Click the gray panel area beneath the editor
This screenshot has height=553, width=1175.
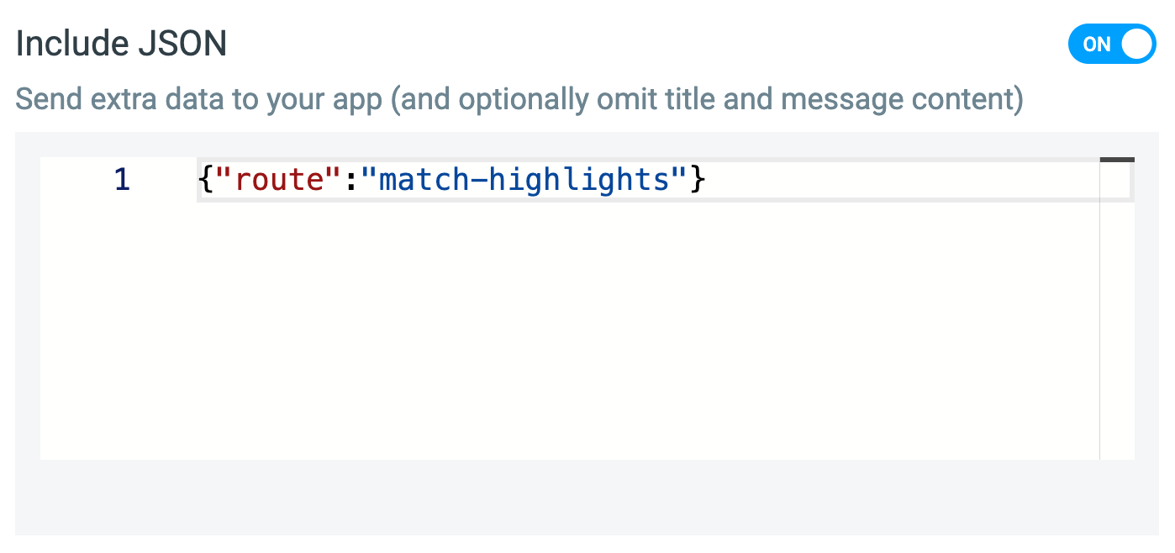(587, 497)
